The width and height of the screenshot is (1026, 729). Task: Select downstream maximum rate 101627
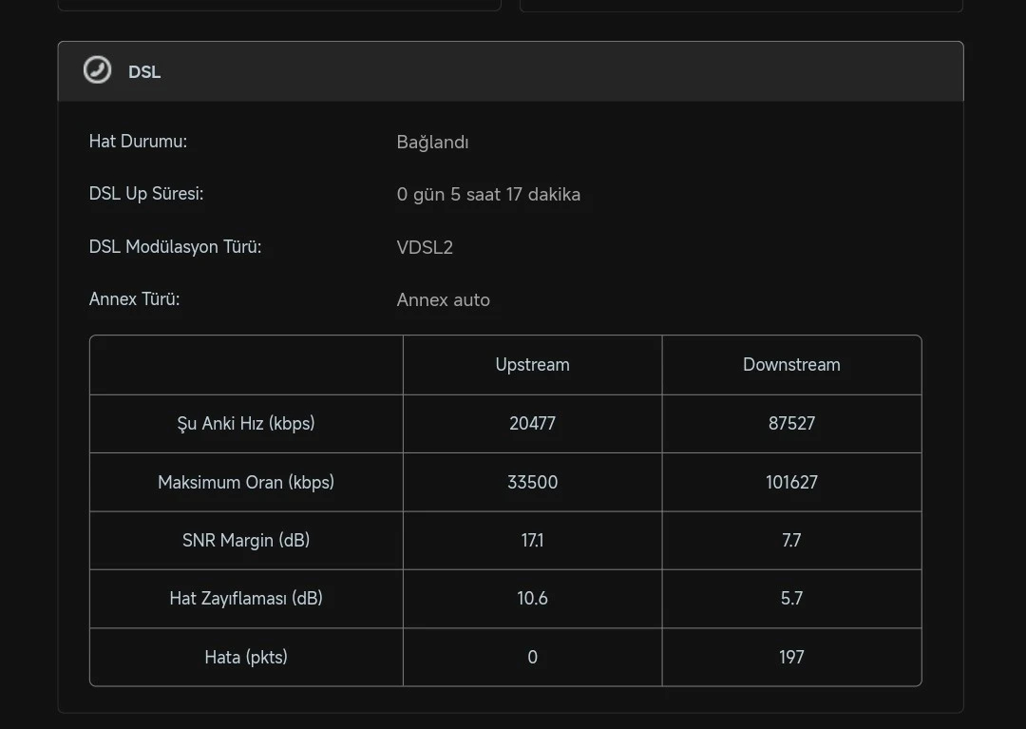click(x=791, y=482)
